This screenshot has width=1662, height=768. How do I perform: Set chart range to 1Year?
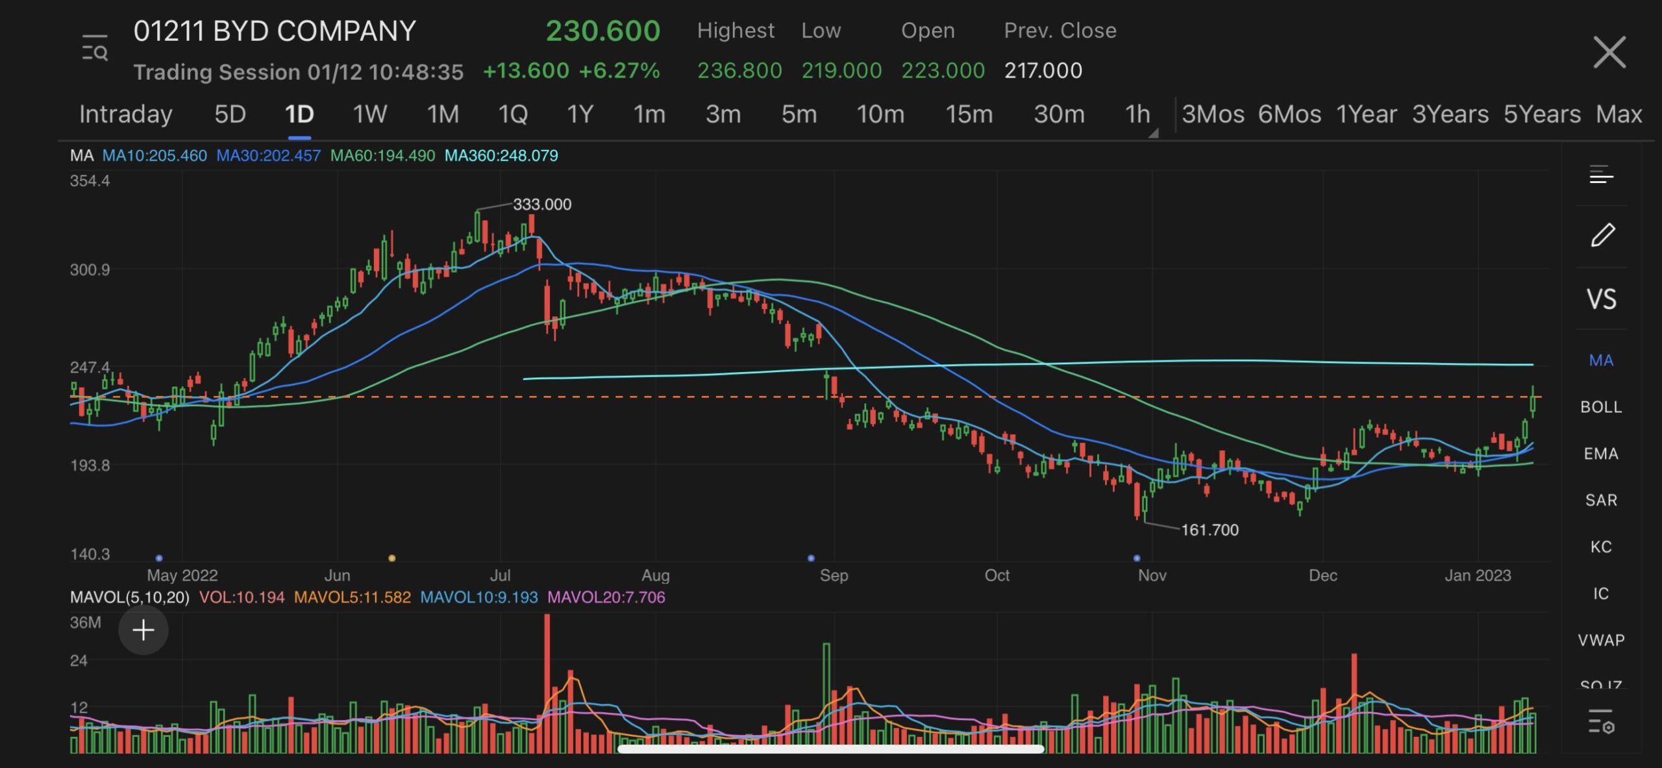point(1366,114)
